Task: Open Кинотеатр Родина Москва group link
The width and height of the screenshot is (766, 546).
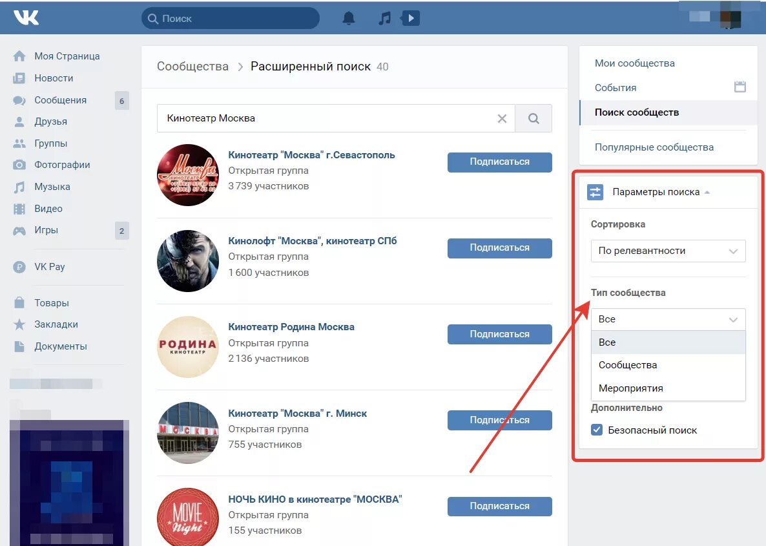Action: click(x=291, y=327)
